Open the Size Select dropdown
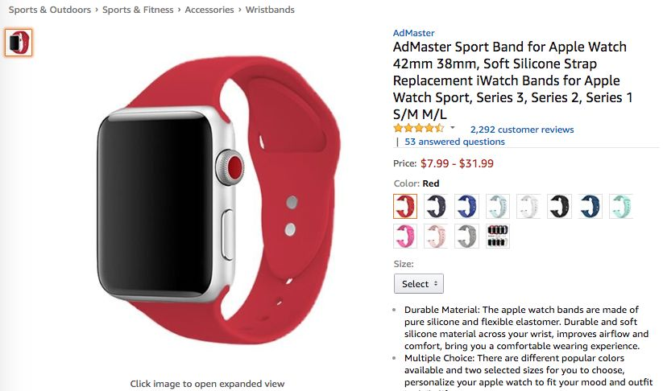Viewport: 663px width, 391px height. pyautogui.click(x=419, y=284)
